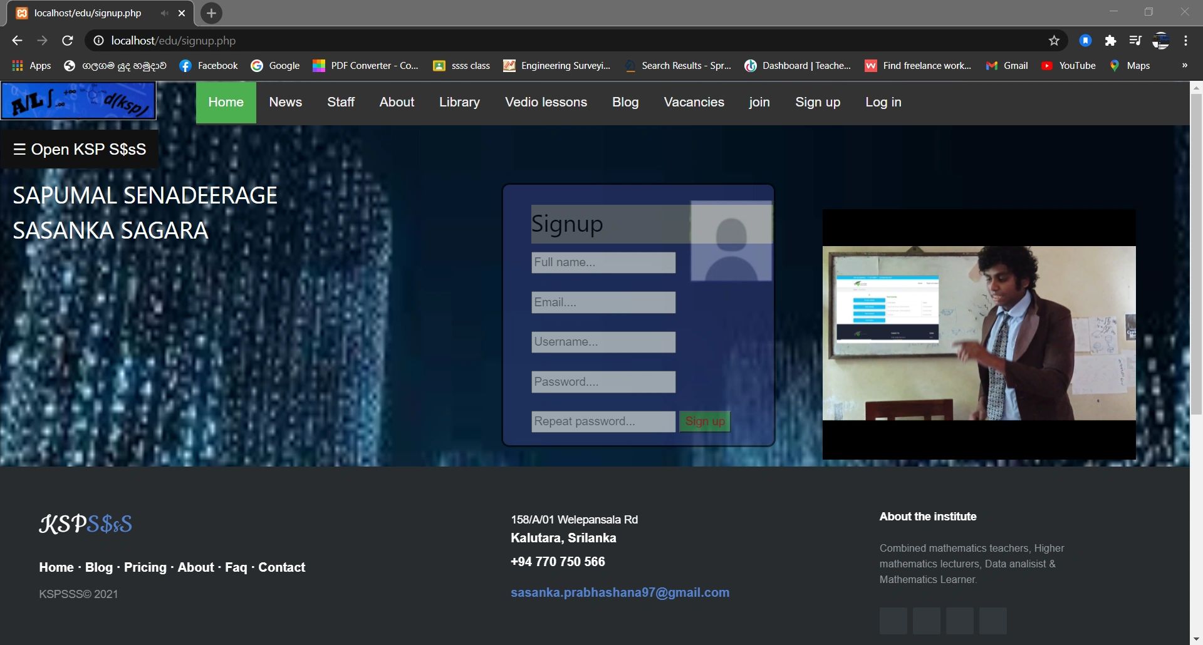Open the media control playlist icon
Screen dimensions: 1203x645
point(1135,41)
